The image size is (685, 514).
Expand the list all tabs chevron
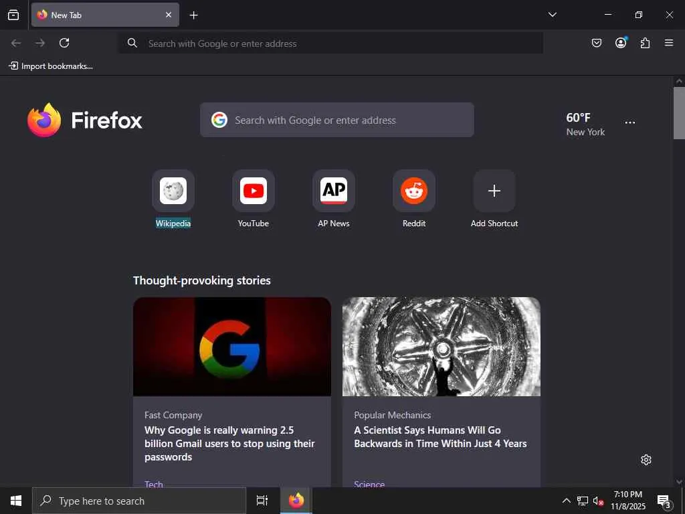point(552,15)
